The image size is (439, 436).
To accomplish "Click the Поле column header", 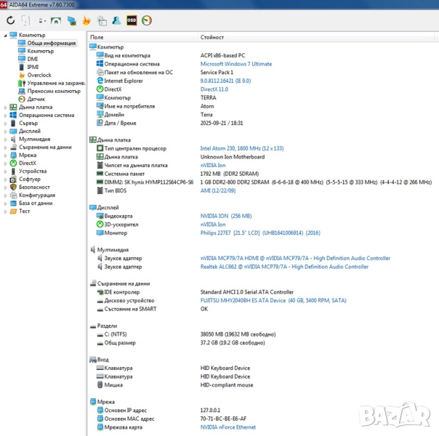I will tap(97, 36).
